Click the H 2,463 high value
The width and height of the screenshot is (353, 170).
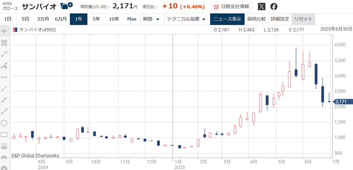(x=247, y=30)
